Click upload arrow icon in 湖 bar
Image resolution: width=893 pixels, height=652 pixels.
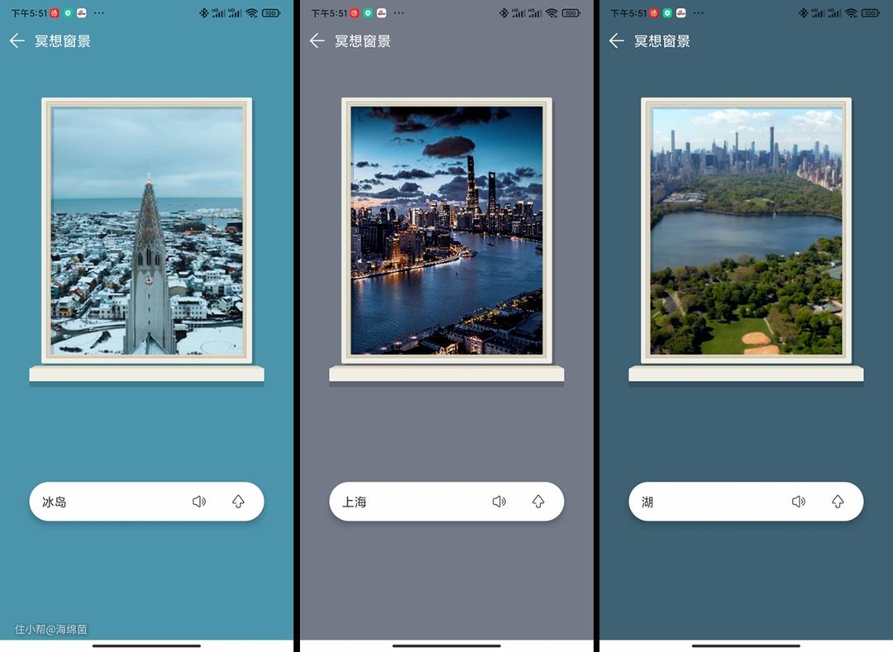[x=838, y=502]
